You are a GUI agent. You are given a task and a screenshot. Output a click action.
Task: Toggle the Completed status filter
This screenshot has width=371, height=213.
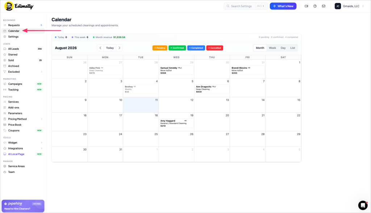196,48
